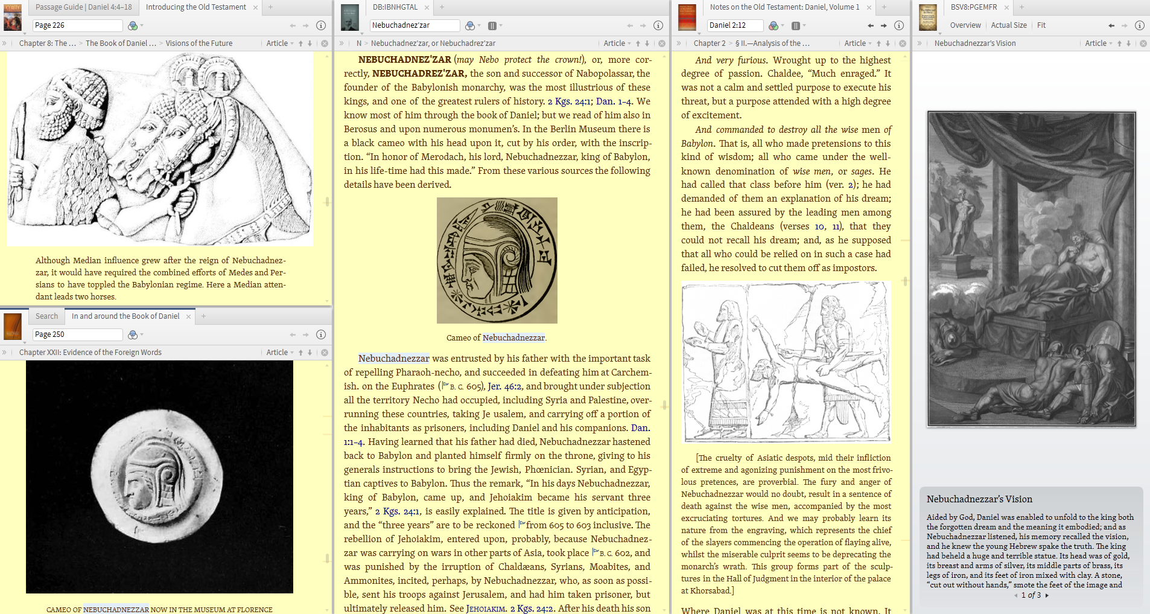Click The Book of Daniel breadcrumb
1150x614 pixels.
[x=121, y=43]
